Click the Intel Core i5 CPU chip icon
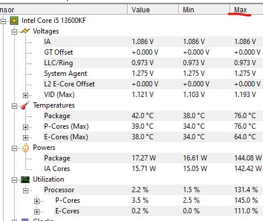Image resolution: width=263 pixels, height=221 pixels. 14,21
